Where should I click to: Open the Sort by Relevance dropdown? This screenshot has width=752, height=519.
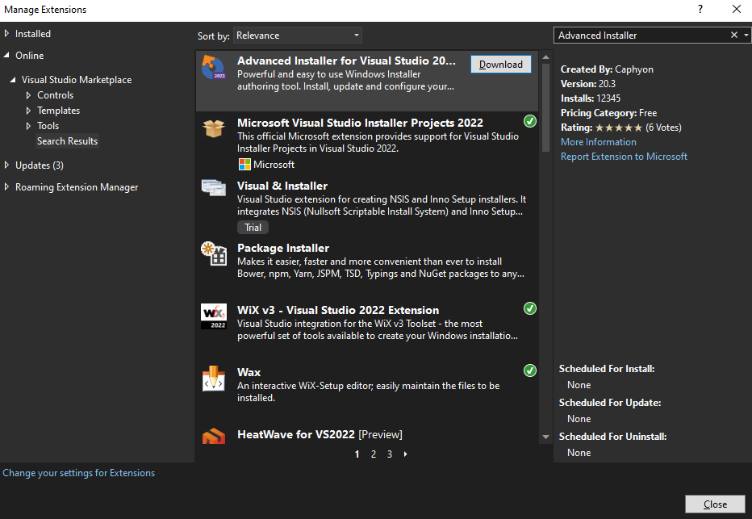tap(298, 36)
